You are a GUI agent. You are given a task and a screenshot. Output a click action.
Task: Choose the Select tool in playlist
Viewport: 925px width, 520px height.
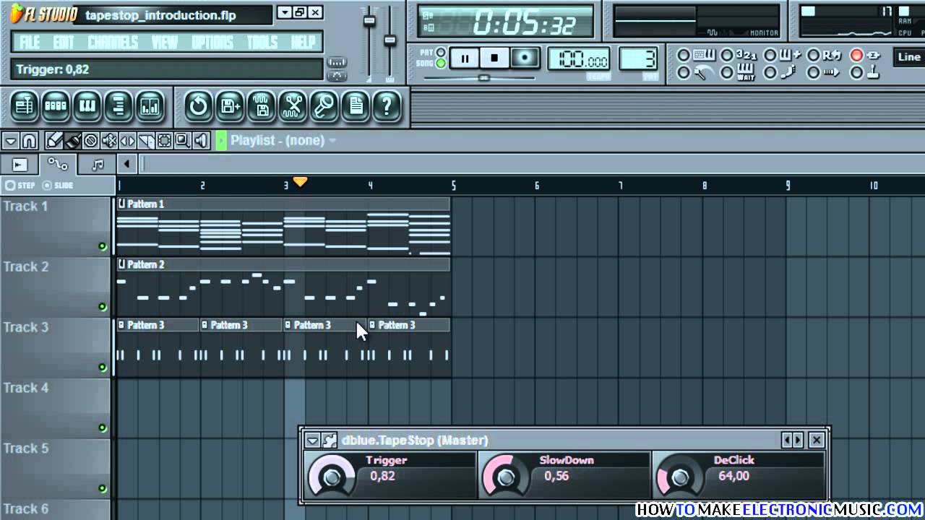point(164,140)
